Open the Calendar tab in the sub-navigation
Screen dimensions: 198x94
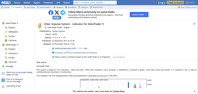pos(83,7)
